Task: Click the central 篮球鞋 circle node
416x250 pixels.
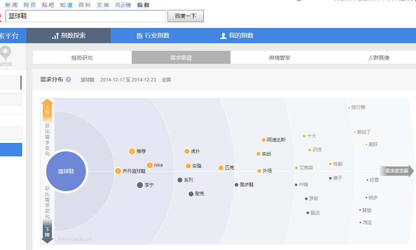Action: coord(66,171)
